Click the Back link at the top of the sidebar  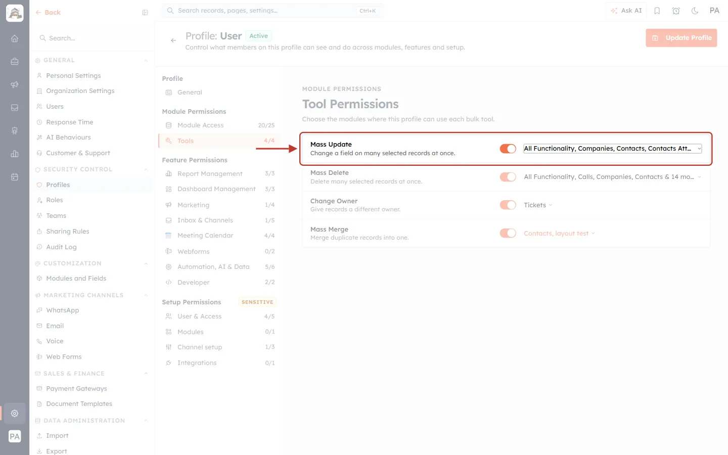tap(48, 13)
